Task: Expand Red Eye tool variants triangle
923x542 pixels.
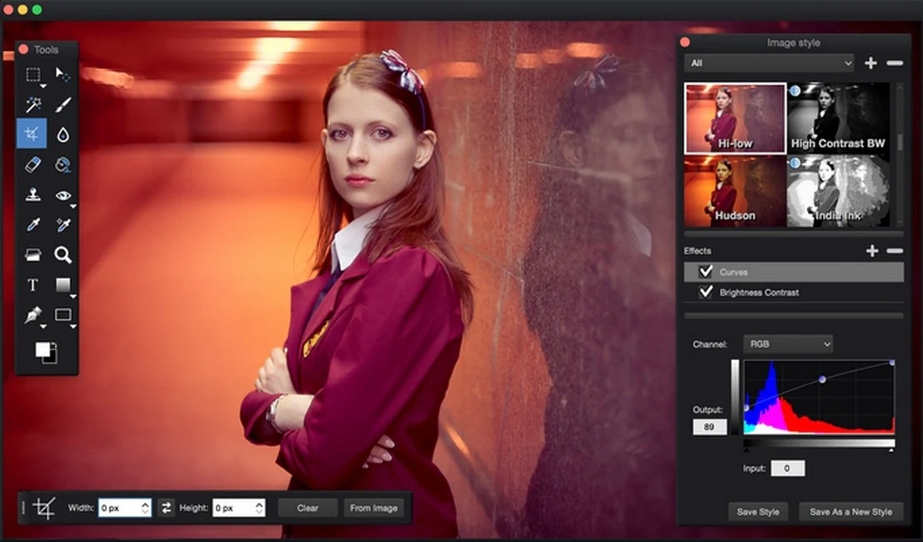Action: click(73, 207)
